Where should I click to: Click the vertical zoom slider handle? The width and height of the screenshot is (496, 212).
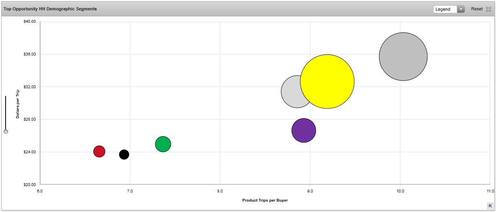tap(6, 131)
